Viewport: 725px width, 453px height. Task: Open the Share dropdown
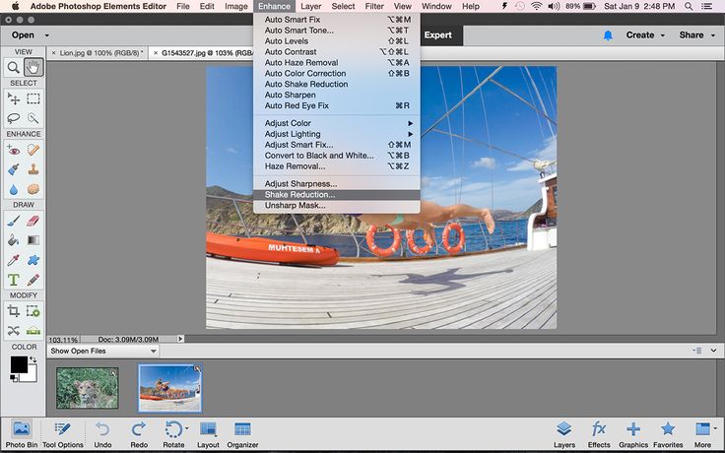pos(696,35)
